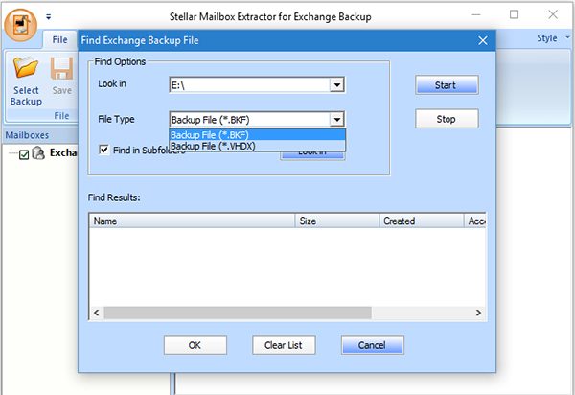Screen dimensions: 575x395
Task: Choose Backup File (*.VHDX) from list
Action: tap(257, 146)
